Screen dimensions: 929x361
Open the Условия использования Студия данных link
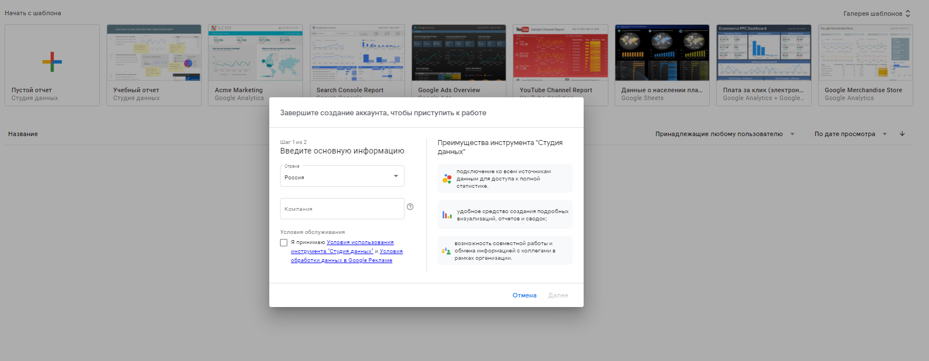[360, 242]
